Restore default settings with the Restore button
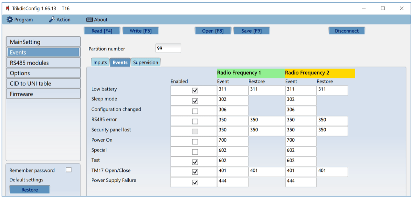 click(x=30, y=190)
